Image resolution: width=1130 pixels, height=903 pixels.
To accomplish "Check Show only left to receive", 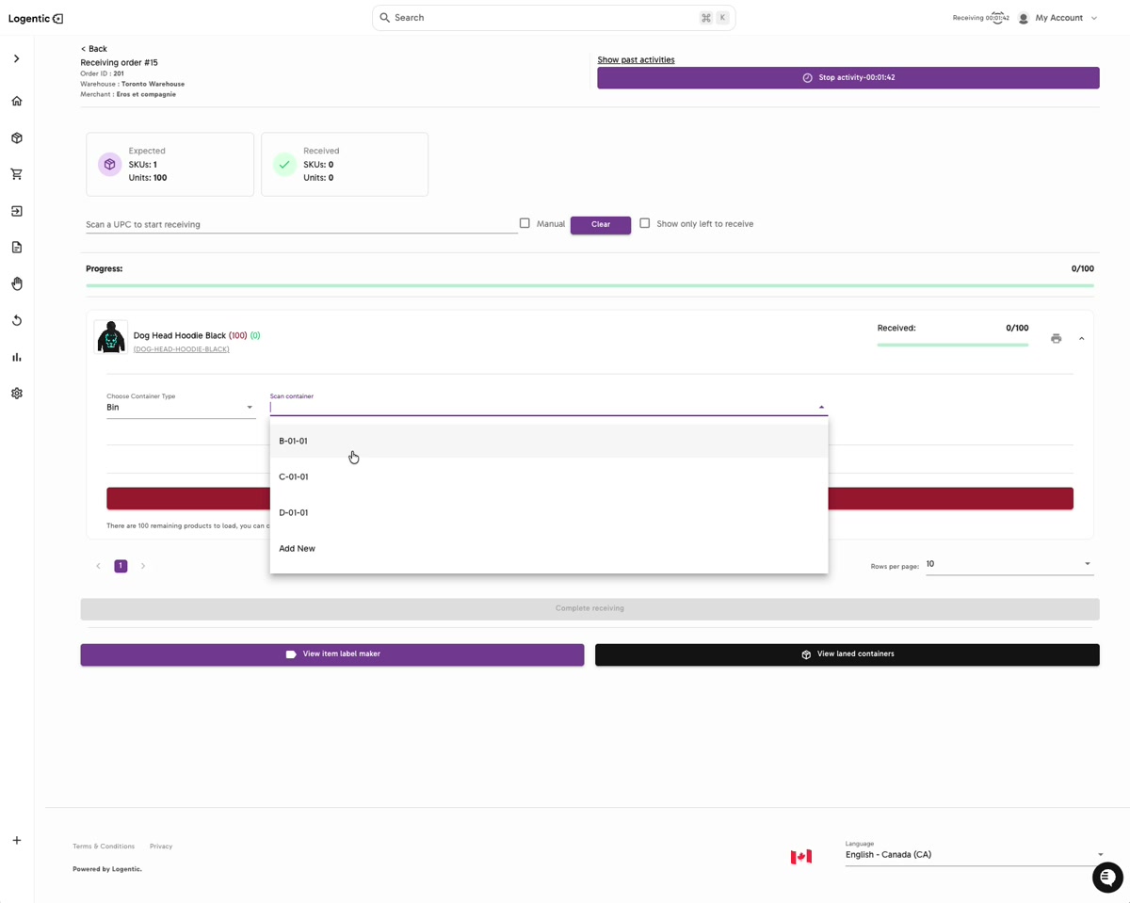I will 644,223.
